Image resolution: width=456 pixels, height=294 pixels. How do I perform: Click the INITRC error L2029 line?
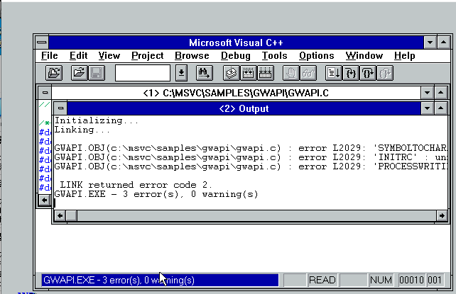tap(251, 157)
